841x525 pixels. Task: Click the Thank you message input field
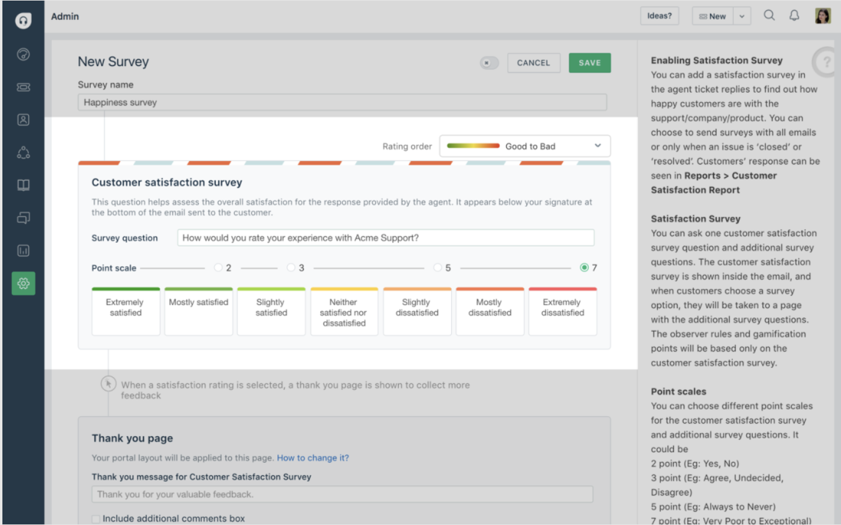[x=342, y=494]
